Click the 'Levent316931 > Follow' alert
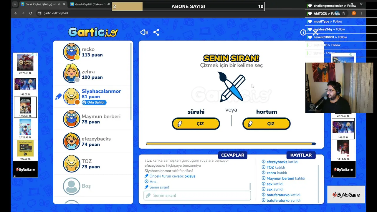The height and width of the screenshot is (212, 377). pyautogui.click(x=330, y=37)
